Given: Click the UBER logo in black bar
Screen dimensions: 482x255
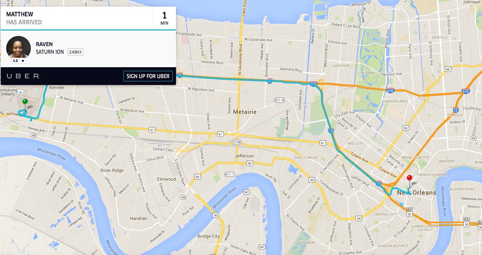Looking at the screenshot, I should point(23,76).
